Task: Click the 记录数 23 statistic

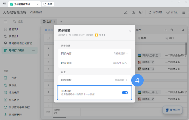Action: pos(67,112)
